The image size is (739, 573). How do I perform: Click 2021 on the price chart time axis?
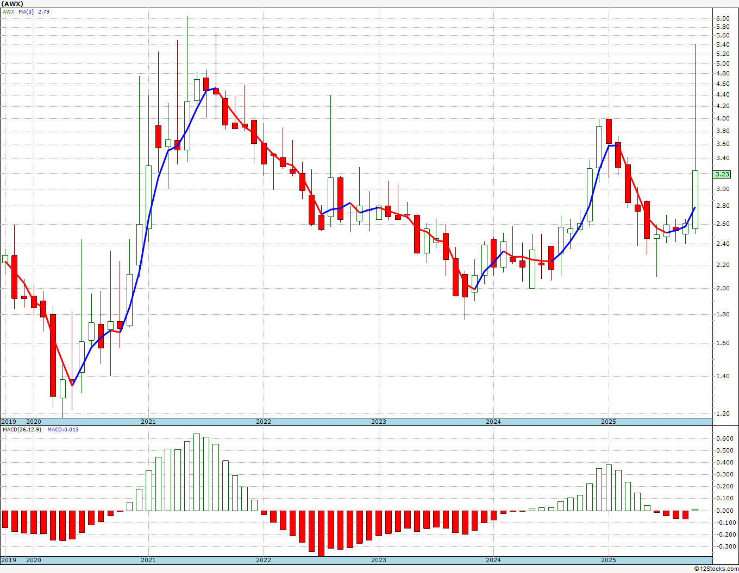pyautogui.click(x=148, y=422)
